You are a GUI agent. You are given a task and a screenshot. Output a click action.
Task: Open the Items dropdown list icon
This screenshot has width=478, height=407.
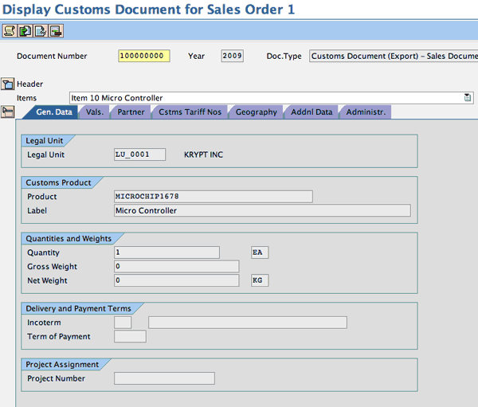click(468, 98)
